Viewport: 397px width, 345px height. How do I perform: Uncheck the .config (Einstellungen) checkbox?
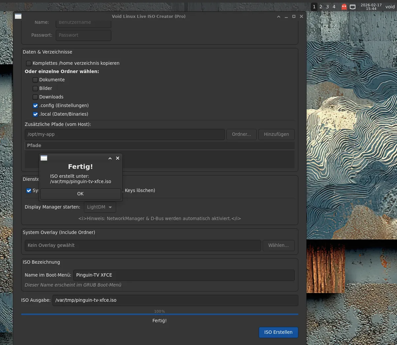35,106
